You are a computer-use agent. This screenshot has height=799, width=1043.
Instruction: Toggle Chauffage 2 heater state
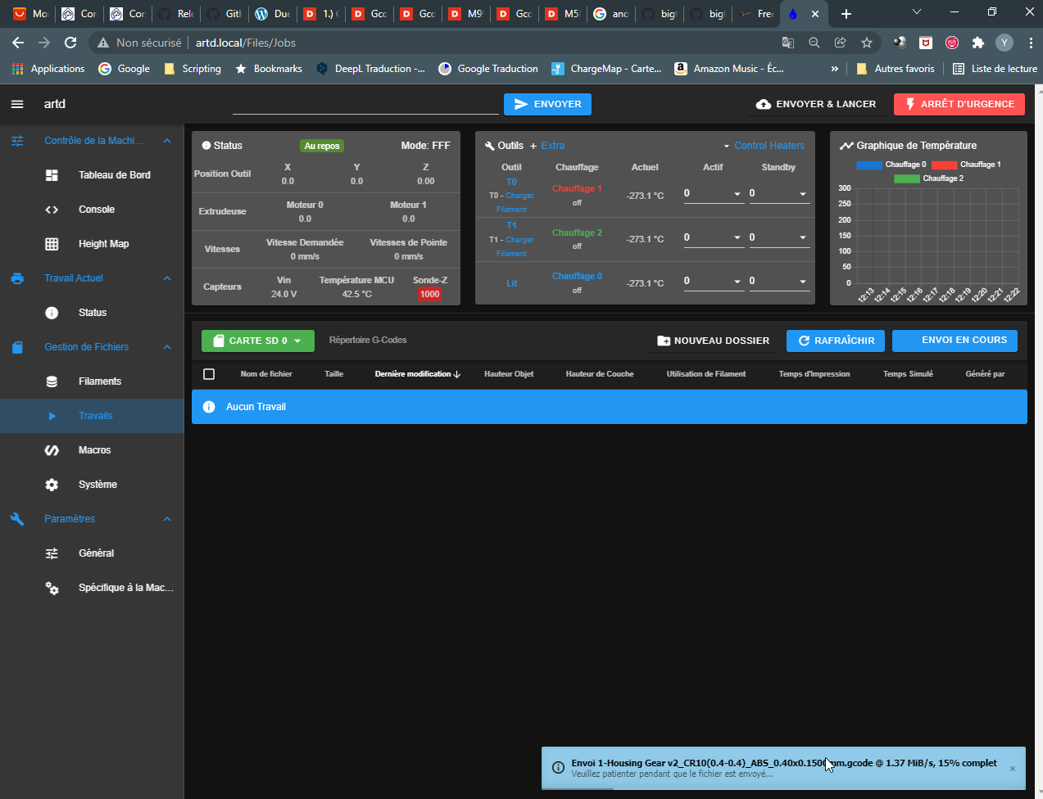577,232
